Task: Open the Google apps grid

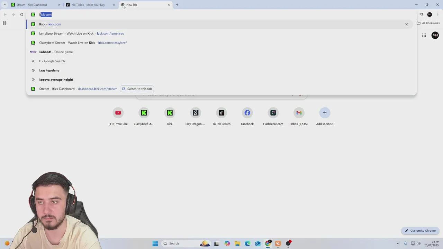Action: (424, 35)
